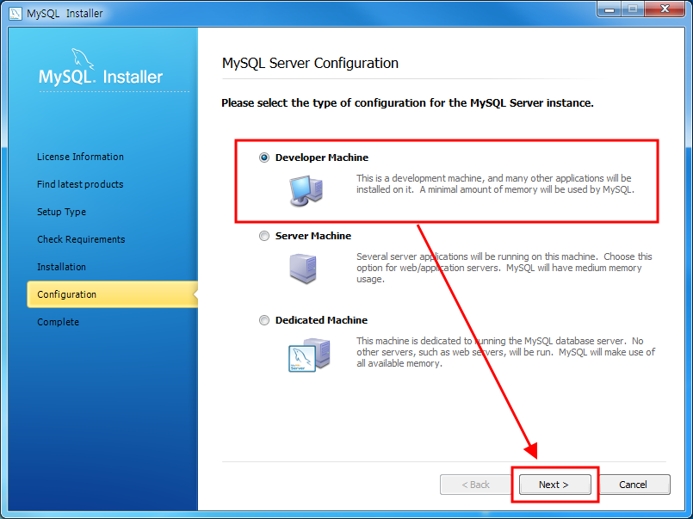Viewport: 693px width, 519px height.
Task: Click the Dedicated Machine MySQL server icon
Action: tap(309, 355)
